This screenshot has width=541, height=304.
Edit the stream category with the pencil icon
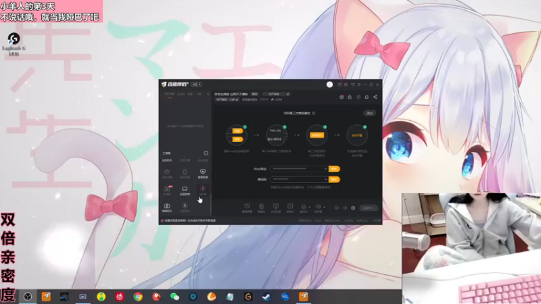point(288,94)
